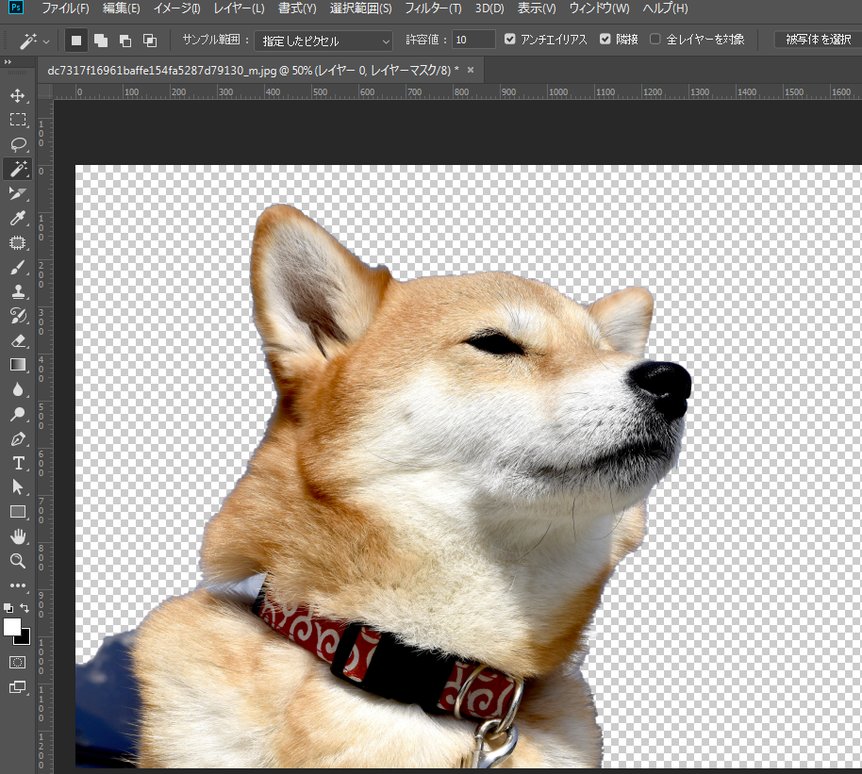Select the Gradient tool

point(18,365)
